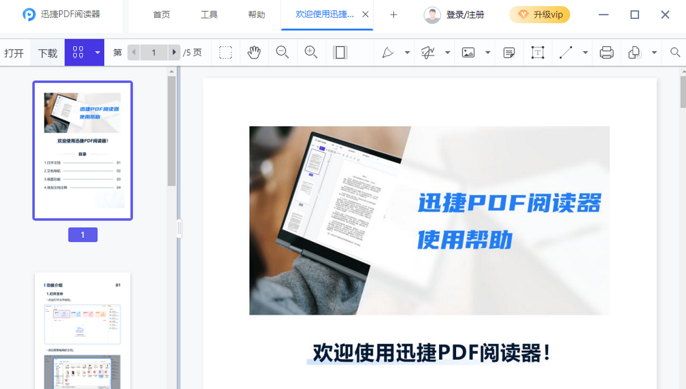
Task: Open document search
Action: point(675,52)
